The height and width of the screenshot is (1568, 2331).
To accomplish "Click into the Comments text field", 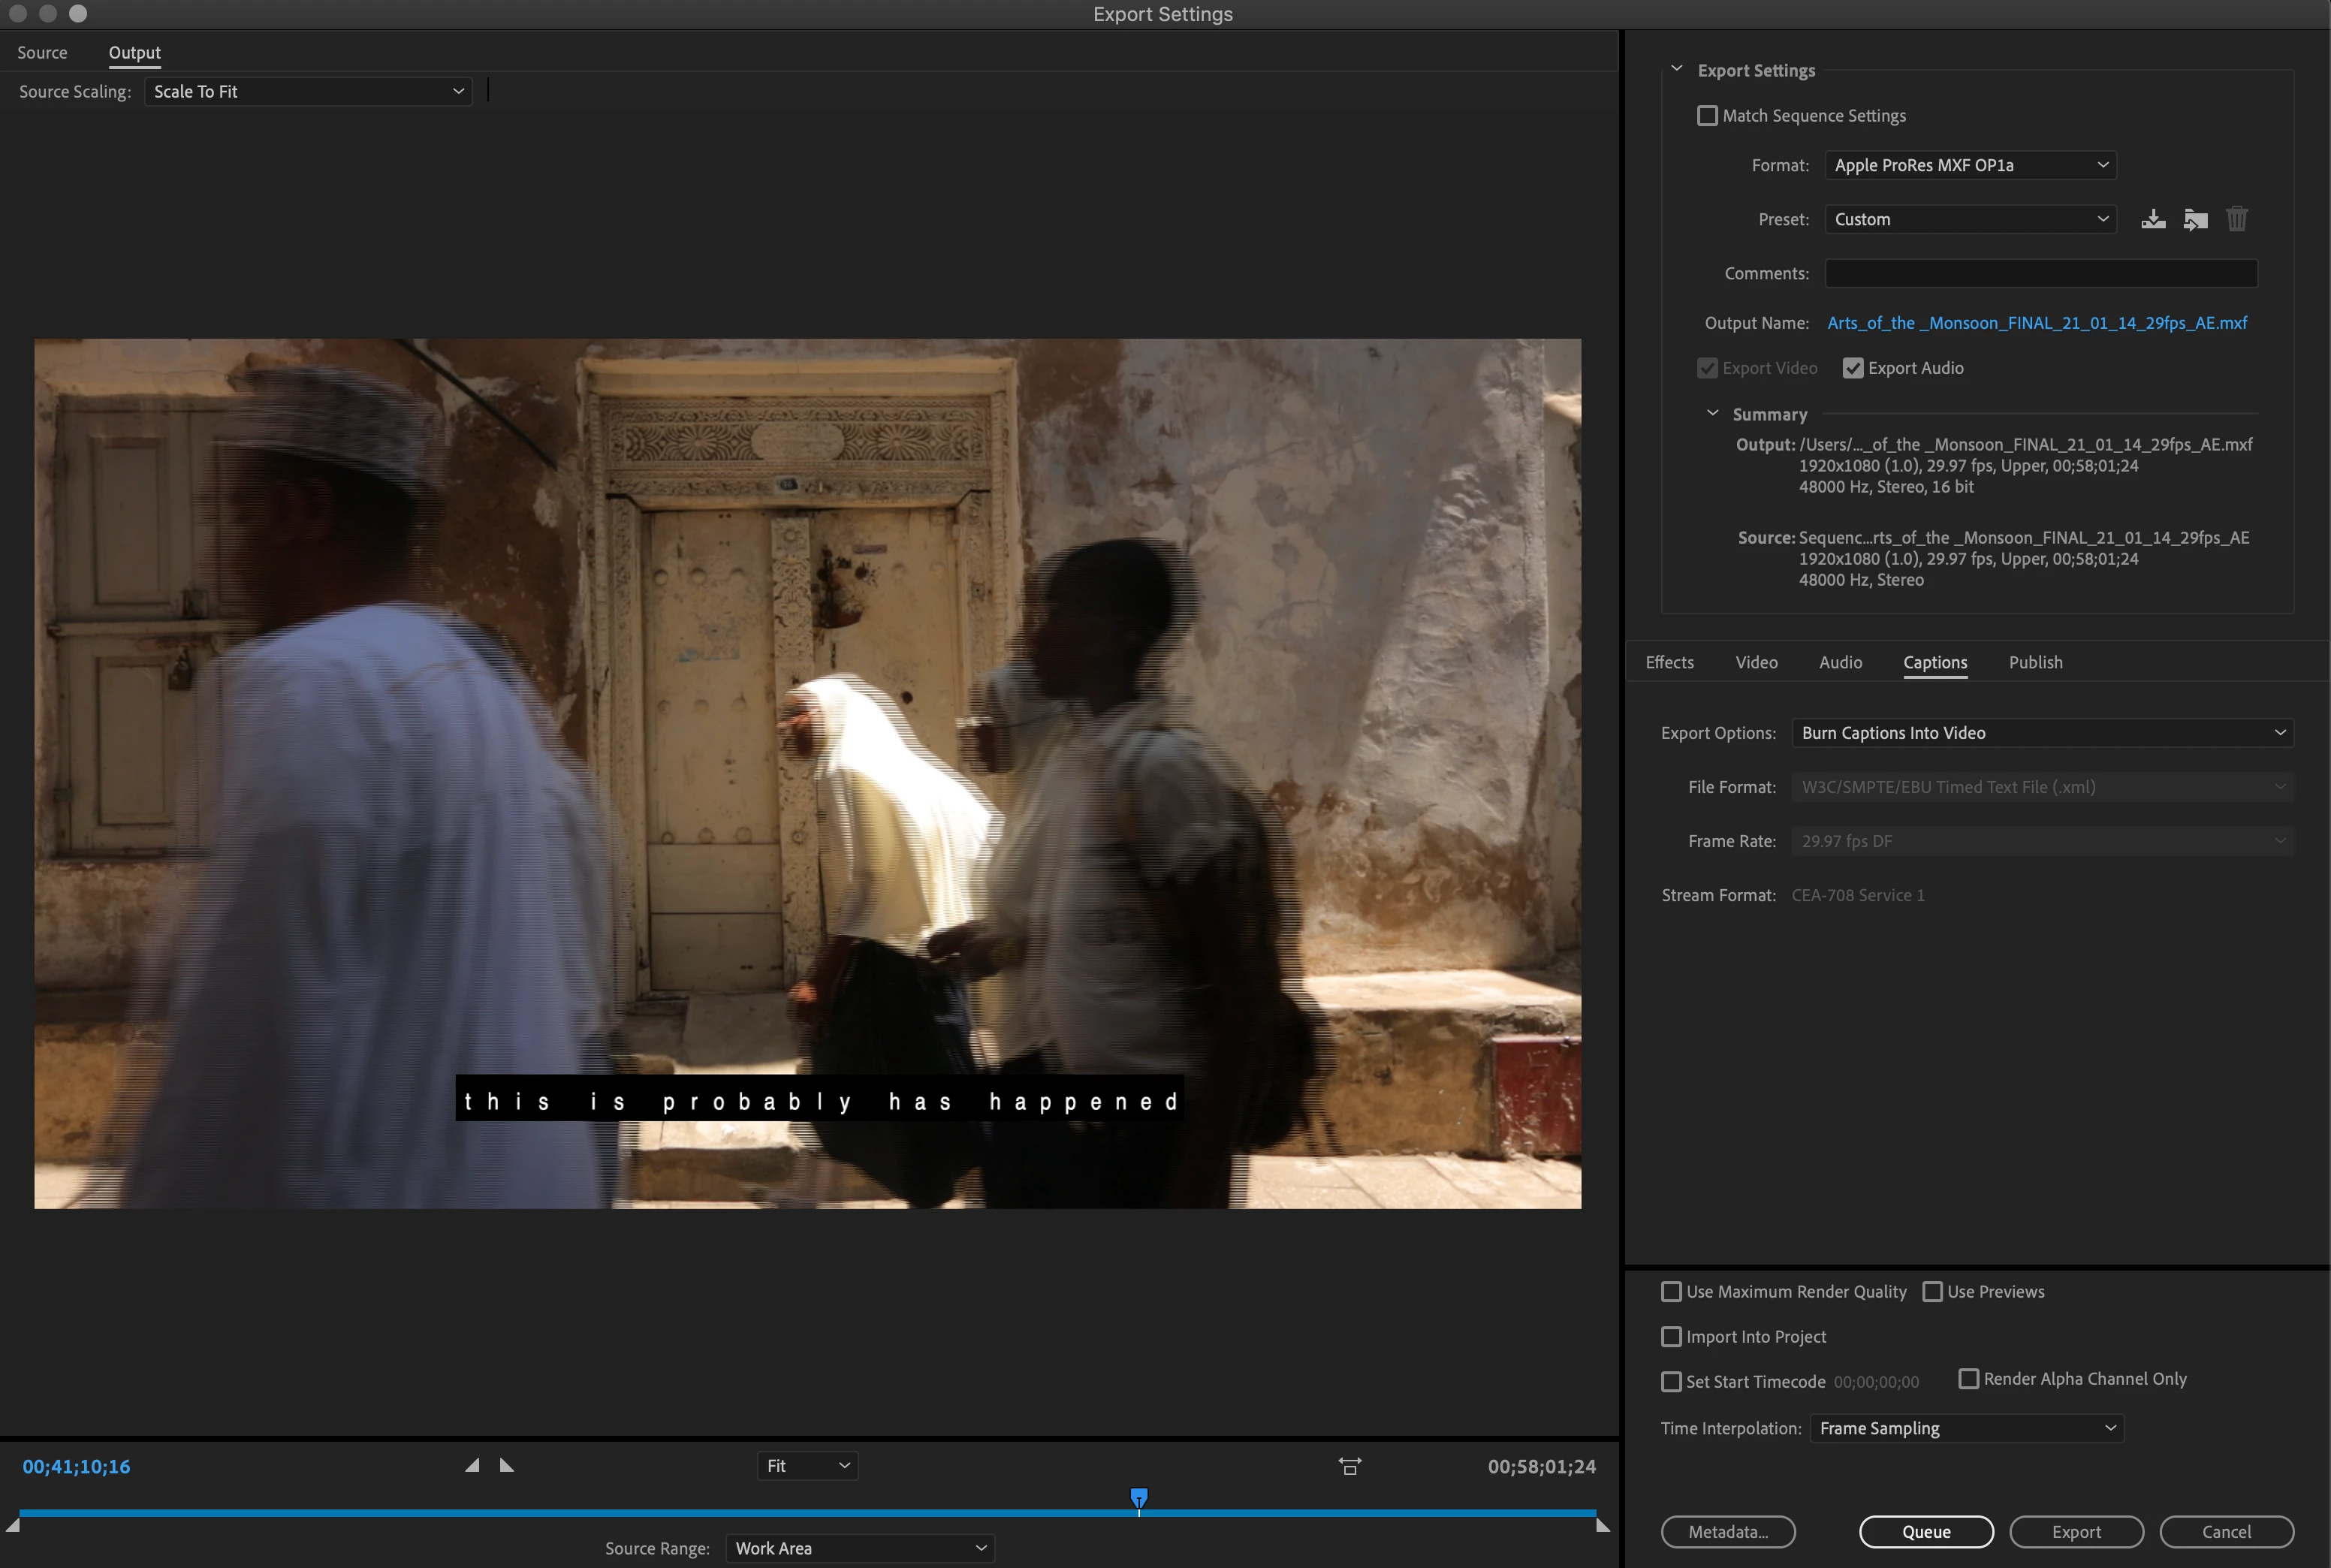I will [2040, 273].
